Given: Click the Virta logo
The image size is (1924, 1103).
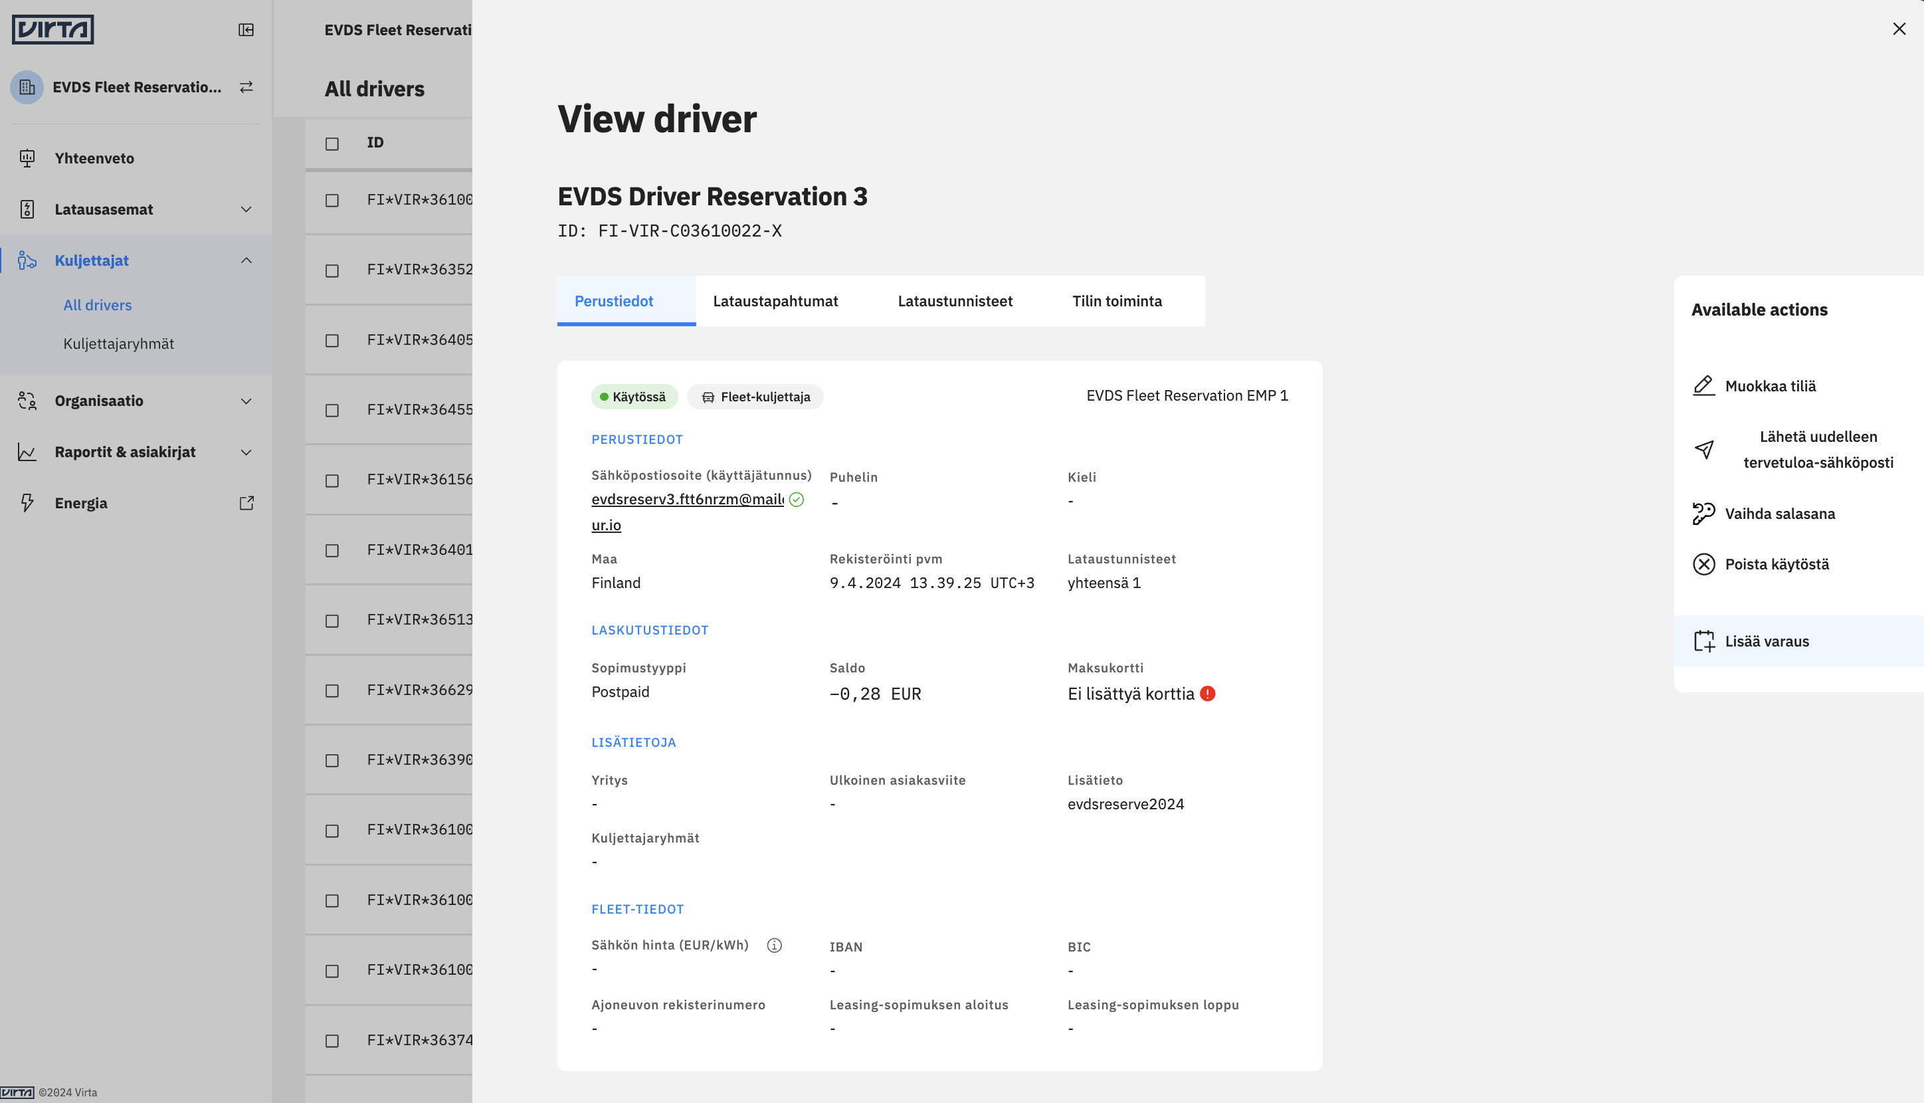Looking at the screenshot, I should click(52, 29).
